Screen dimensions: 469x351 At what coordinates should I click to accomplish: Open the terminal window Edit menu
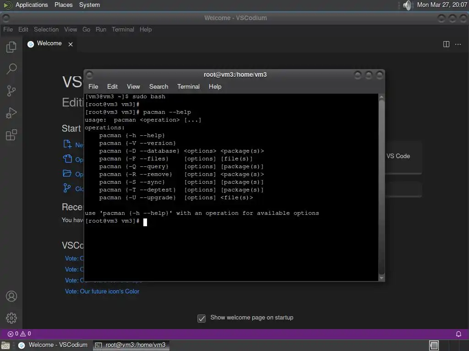[x=112, y=86]
